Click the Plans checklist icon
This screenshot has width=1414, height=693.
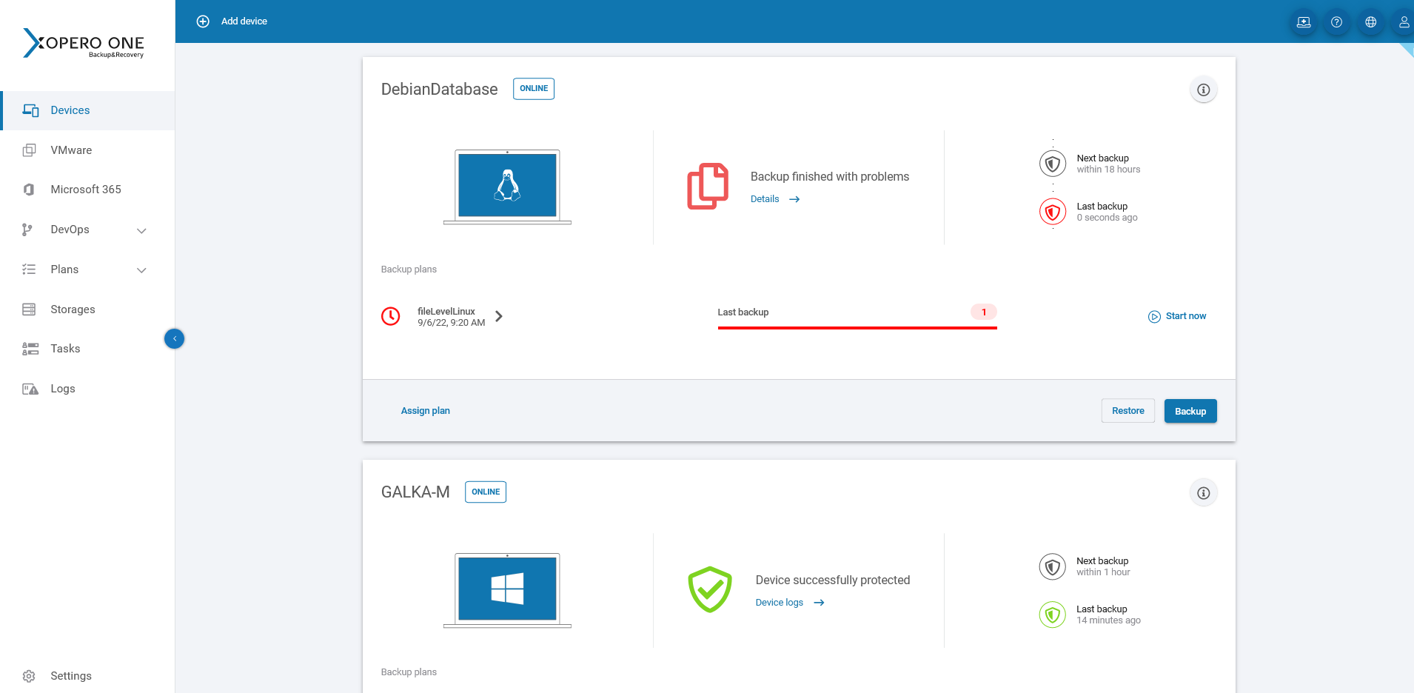click(29, 269)
